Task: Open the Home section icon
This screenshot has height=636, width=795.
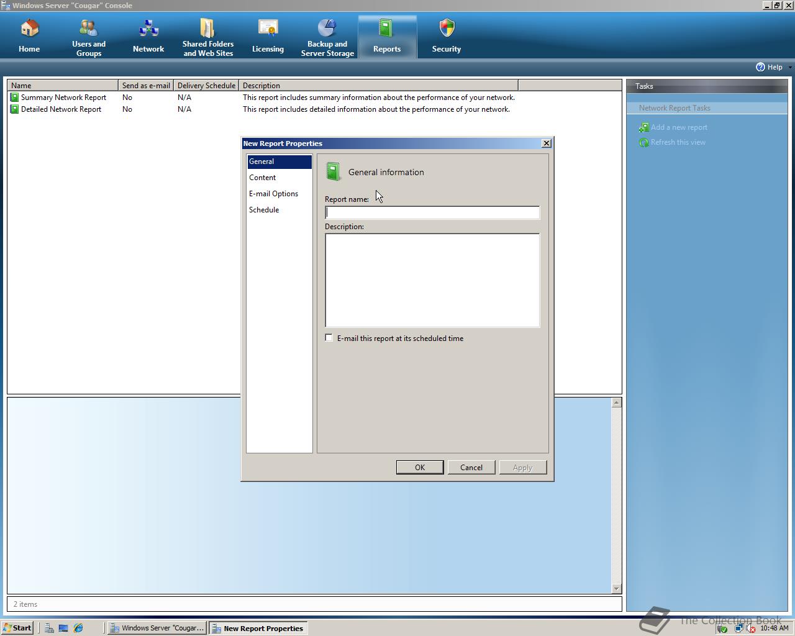Action: (29, 29)
